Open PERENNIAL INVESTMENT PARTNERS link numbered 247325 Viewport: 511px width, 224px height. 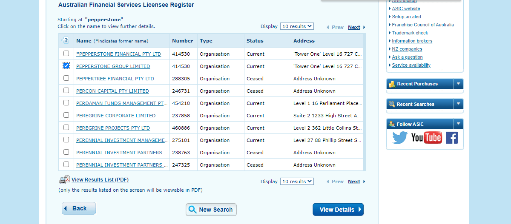[122, 165]
